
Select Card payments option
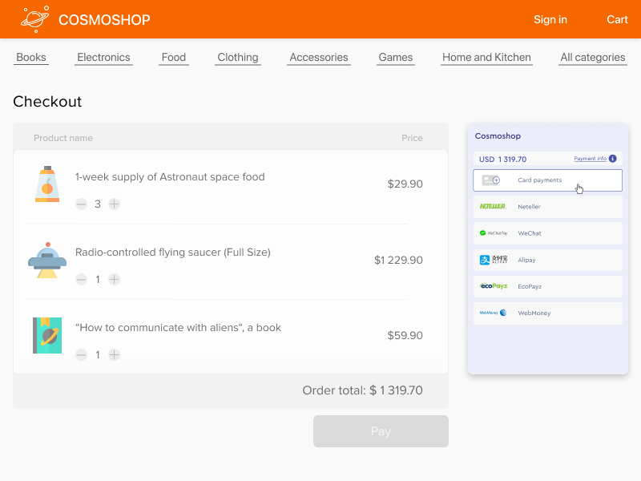coord(547,180)
